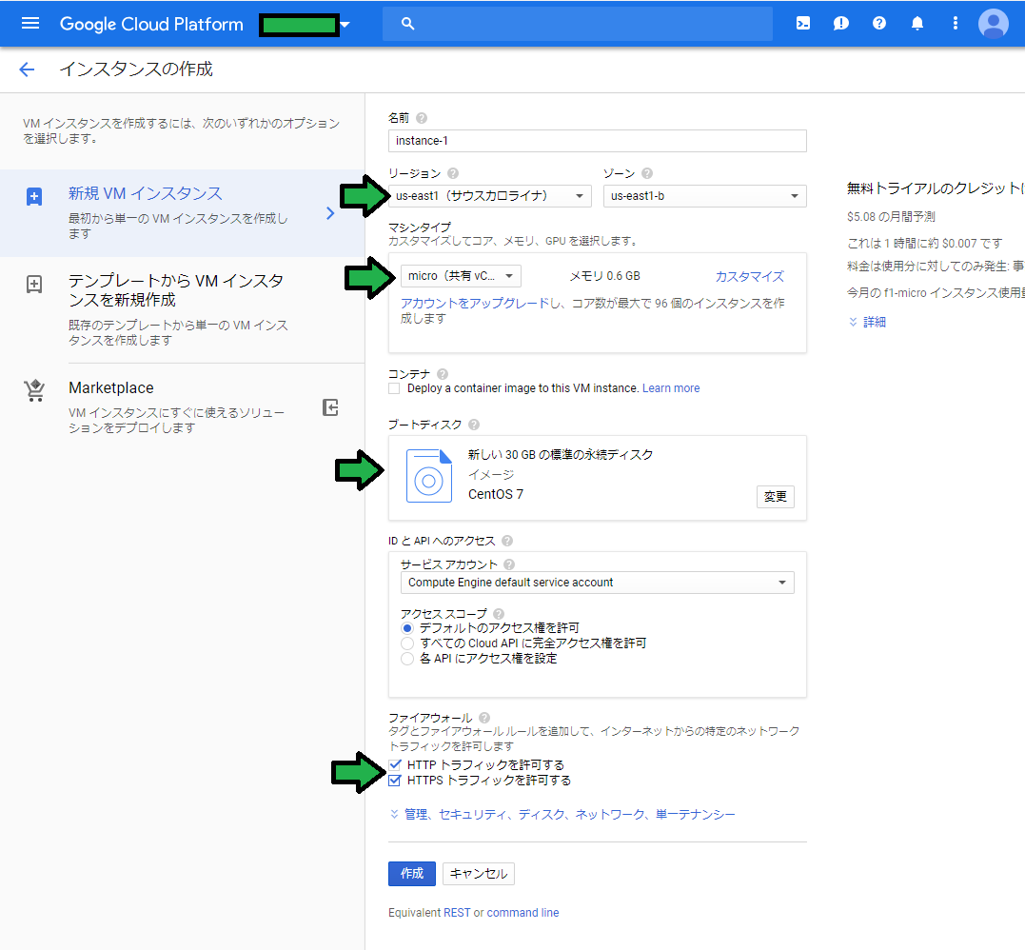This screenshot has height=950, width=1025.
Task: Click the template plus-box icon
Action: click(34, 285)
